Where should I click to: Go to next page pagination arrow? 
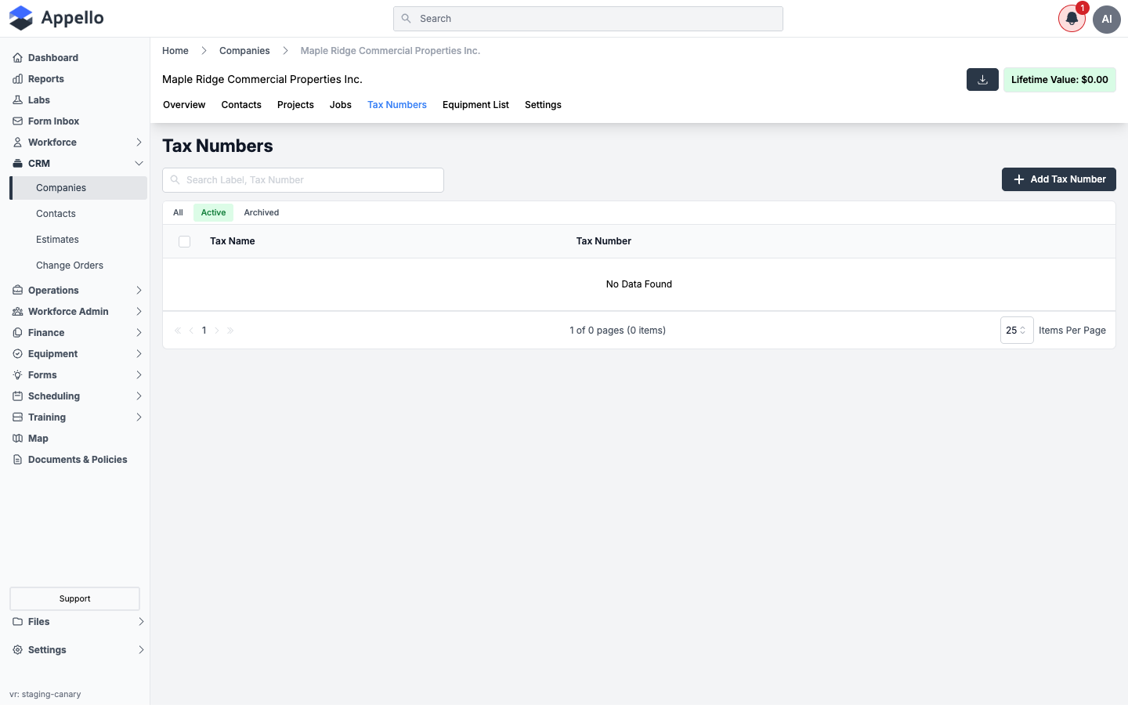click(x=217, y=331)
